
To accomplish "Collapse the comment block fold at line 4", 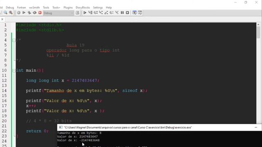I will click(x=14, y=40).
